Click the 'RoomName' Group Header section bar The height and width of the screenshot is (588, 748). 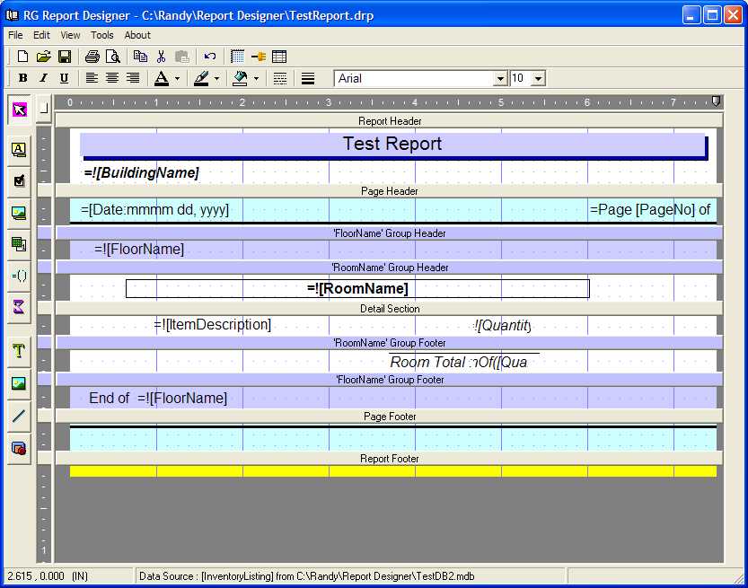pyautogui.click(x=390, y=268)
